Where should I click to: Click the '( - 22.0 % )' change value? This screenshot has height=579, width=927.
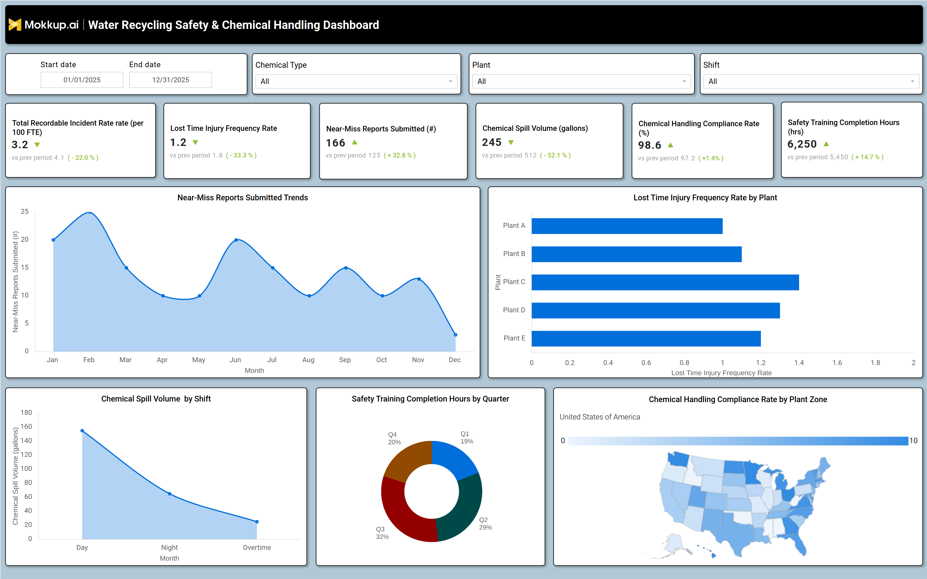click(83, 157)
